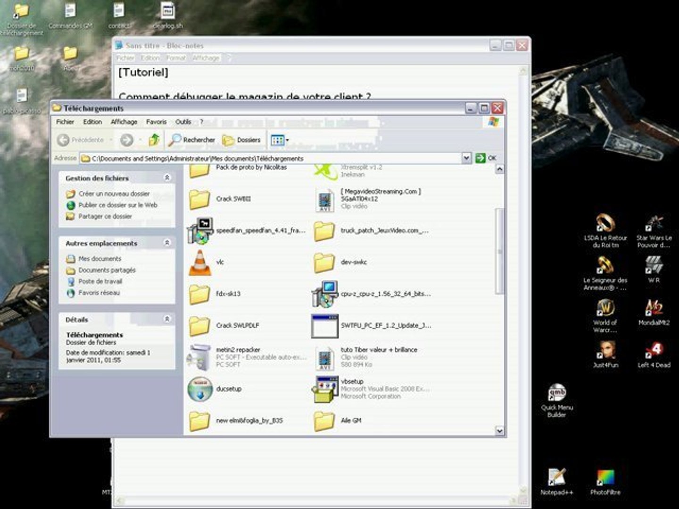679x509 pixels.
Task: Click the Précédente back button
Action: [x=80, y=140]
